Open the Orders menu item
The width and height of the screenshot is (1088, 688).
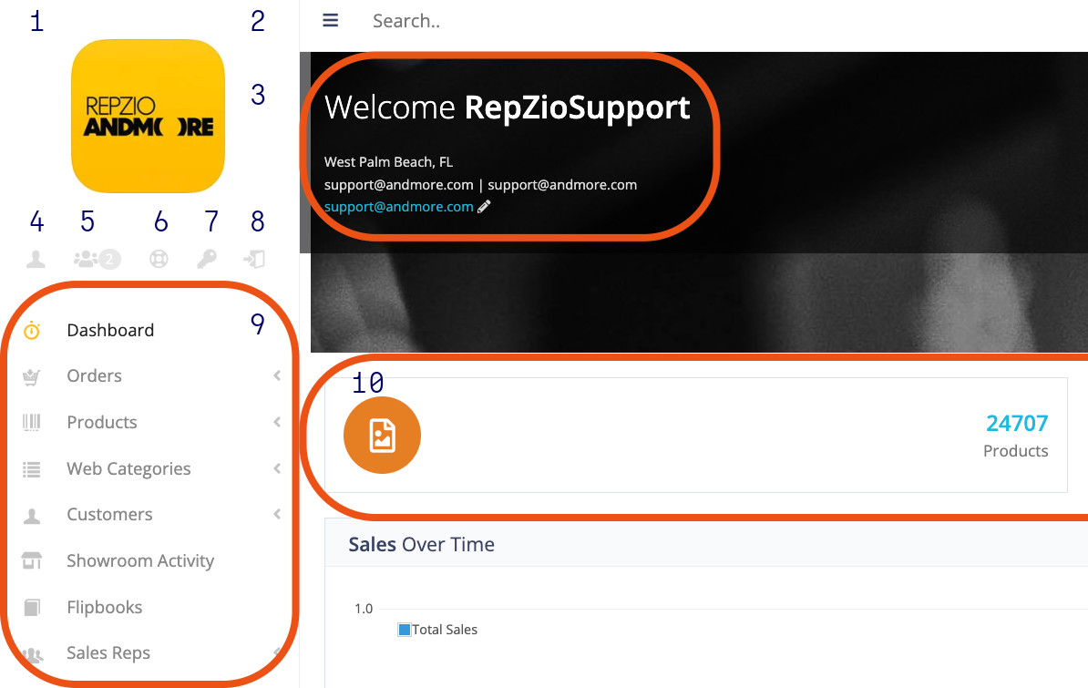point(95,375)
